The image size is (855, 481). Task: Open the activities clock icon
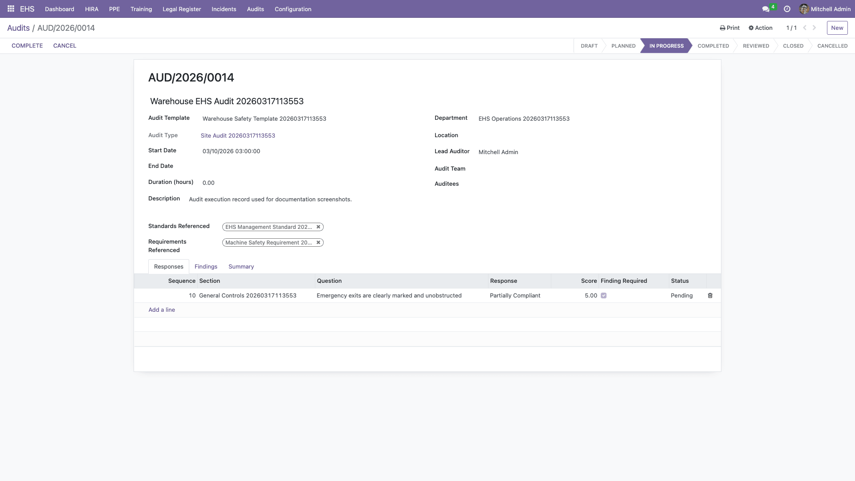(786, 8)
